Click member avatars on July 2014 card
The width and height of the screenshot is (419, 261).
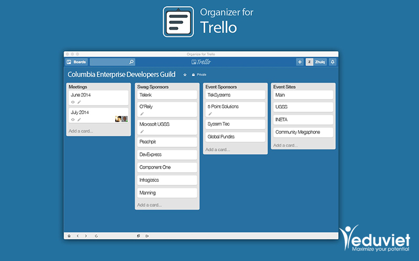(x=122, y=119)
